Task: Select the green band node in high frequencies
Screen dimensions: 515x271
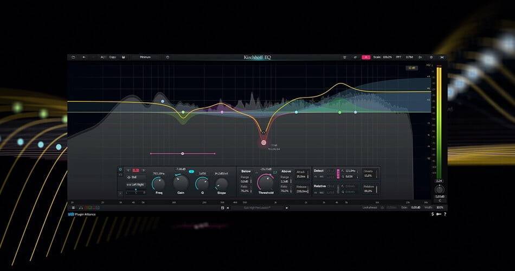Action: pos(340,112)
